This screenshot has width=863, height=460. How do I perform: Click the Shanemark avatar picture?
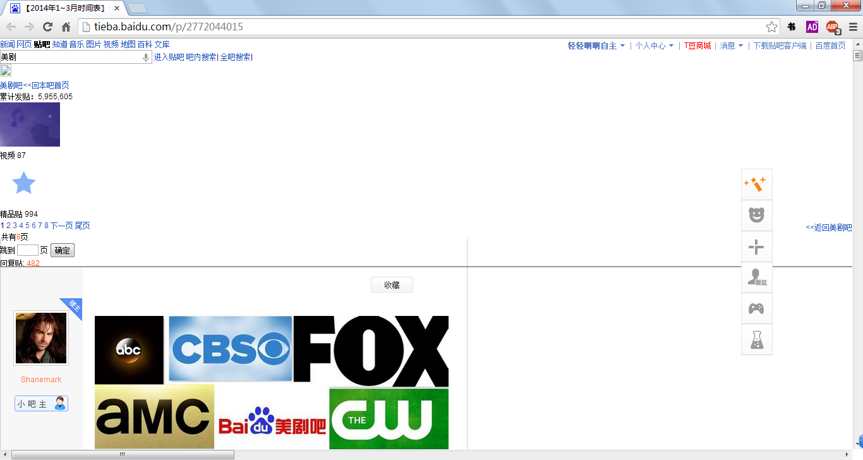[41, 338]
